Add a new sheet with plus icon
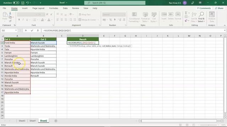This screenshot has width=227, height=127. click(x=56, y=121)
